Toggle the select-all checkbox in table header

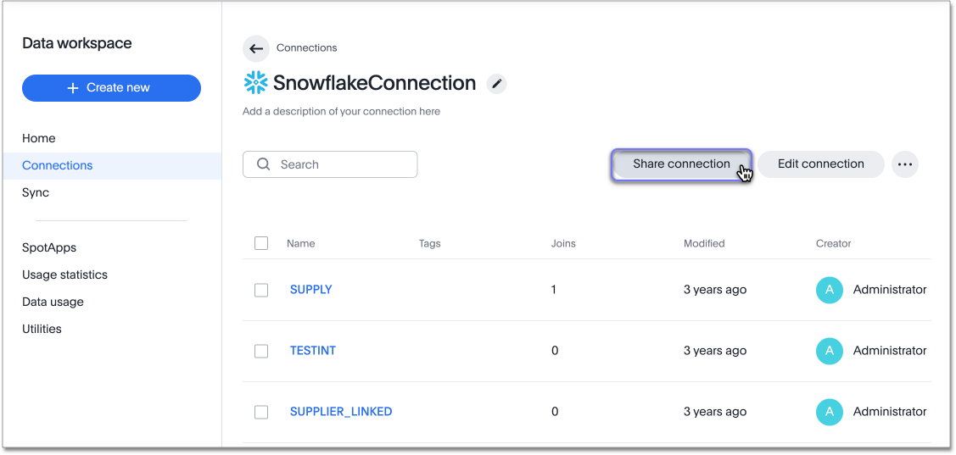click(x=261, y=243)
